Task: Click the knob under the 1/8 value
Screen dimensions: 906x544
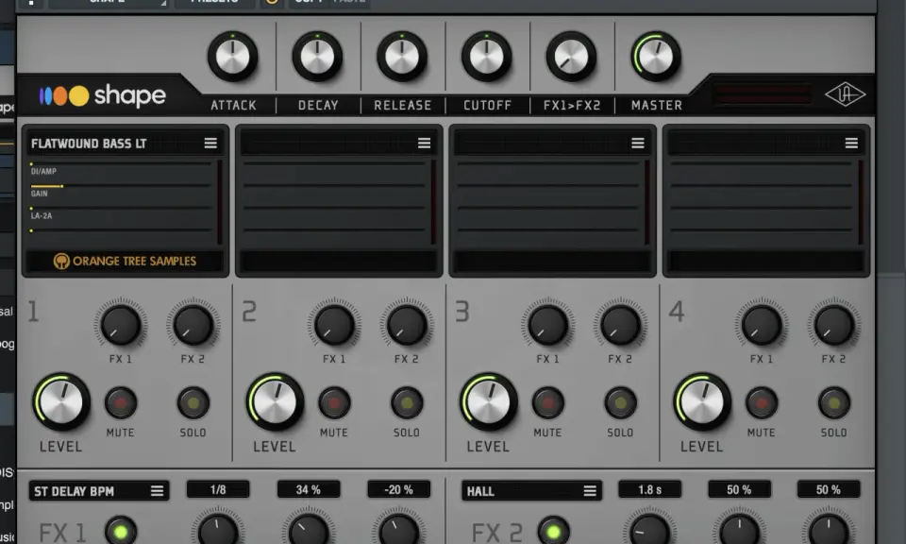Action: (x=218, y=530)
